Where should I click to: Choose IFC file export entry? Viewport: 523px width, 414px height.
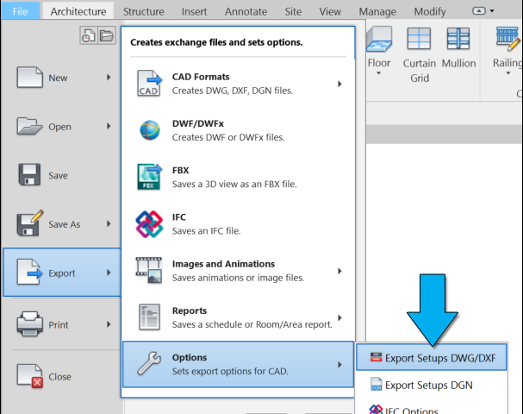click(x=239, y=223)
